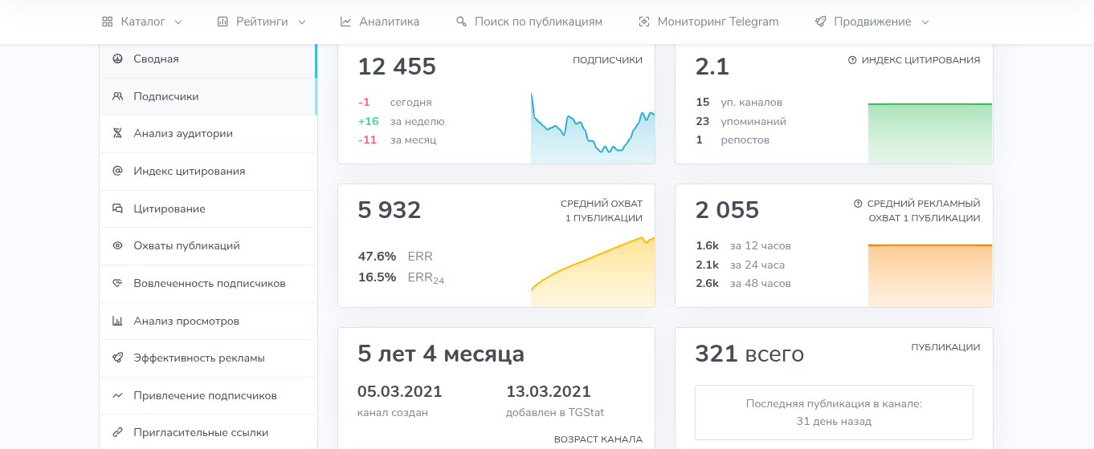The height and width of the screenshot is (449, 1094).
Task: Click the chat icon beside Цитирование
Action: pyautogui.click(x=117, y=208)
